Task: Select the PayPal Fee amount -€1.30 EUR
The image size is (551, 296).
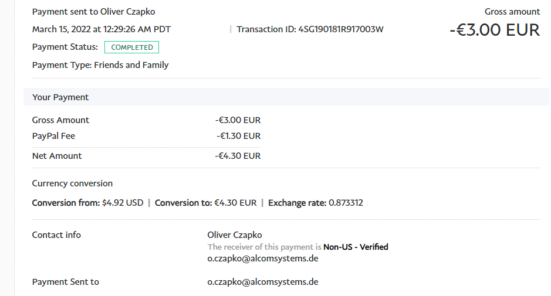Action: click(238, 136)
